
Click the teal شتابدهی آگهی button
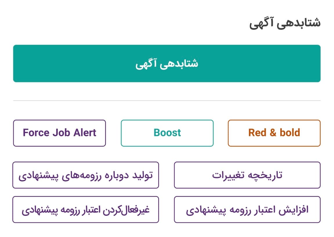(x=167, y=63)
